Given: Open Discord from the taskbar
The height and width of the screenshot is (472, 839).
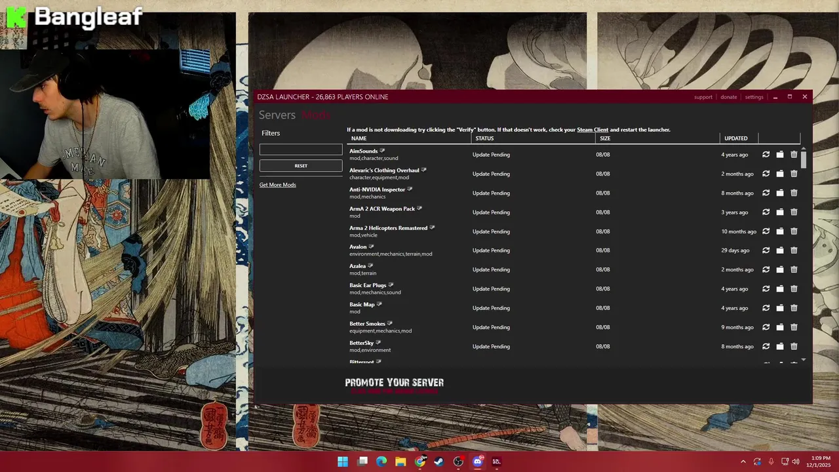Looking at the screenshot, I should (x=478, y=462).
